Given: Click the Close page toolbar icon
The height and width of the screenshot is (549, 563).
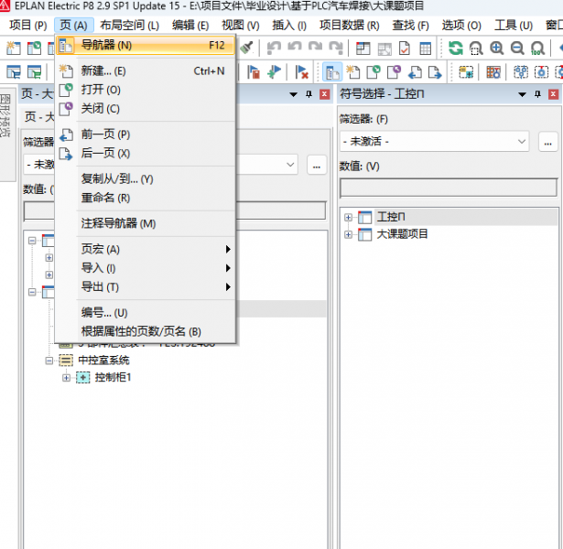Looking at the screenshot, I should (x=394, y=72).
